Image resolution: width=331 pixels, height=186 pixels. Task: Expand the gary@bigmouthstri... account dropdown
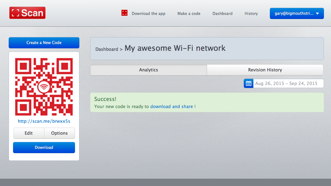[x=296, y=13]
